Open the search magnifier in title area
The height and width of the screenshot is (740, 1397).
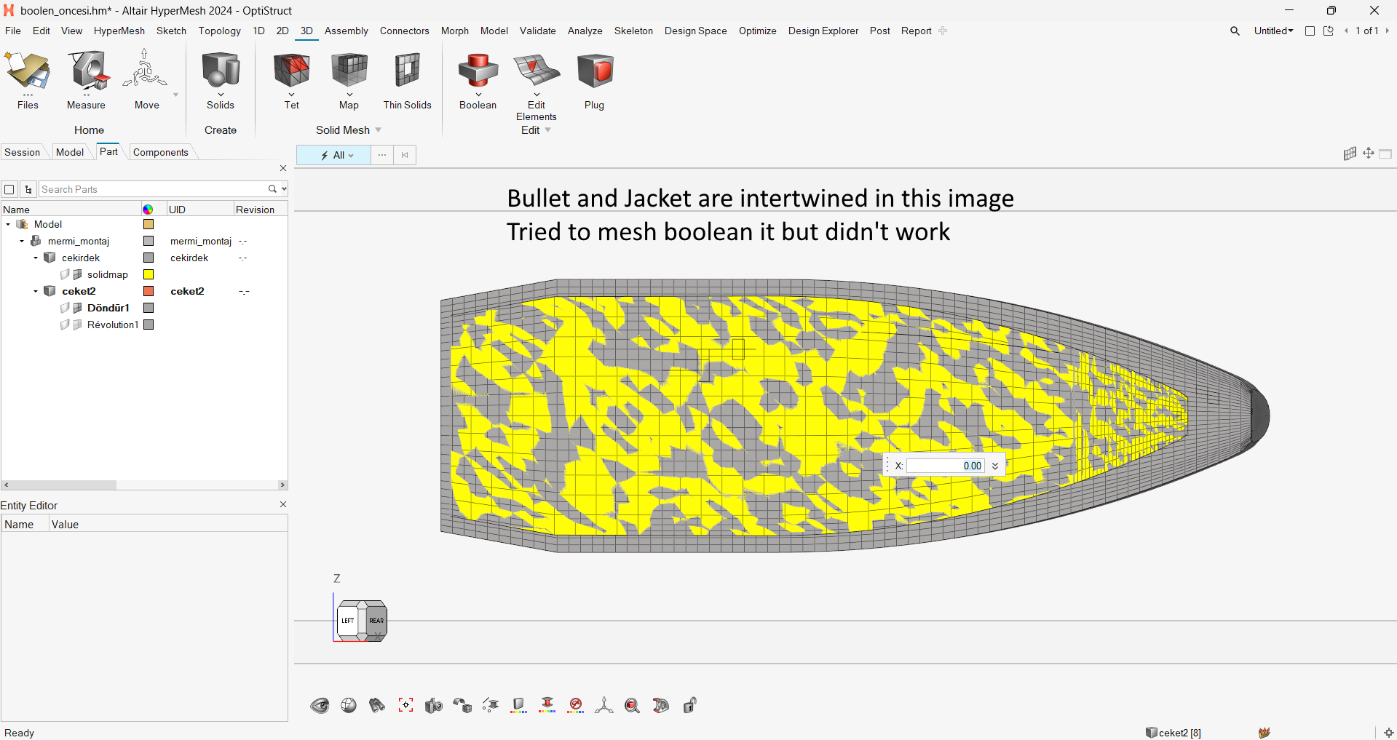click(1235, 31)
